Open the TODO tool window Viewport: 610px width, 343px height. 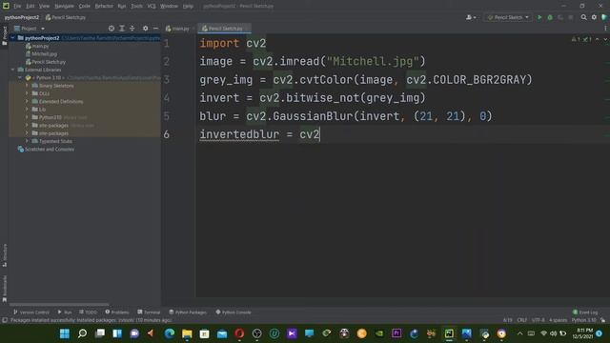coord(88,312)
